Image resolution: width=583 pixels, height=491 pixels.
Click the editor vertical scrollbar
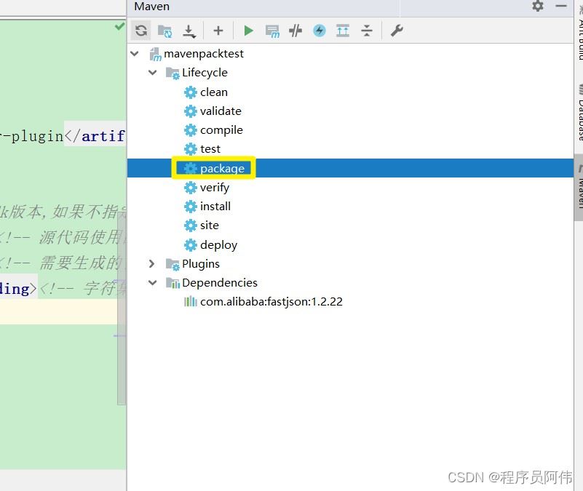pos(122,308)
